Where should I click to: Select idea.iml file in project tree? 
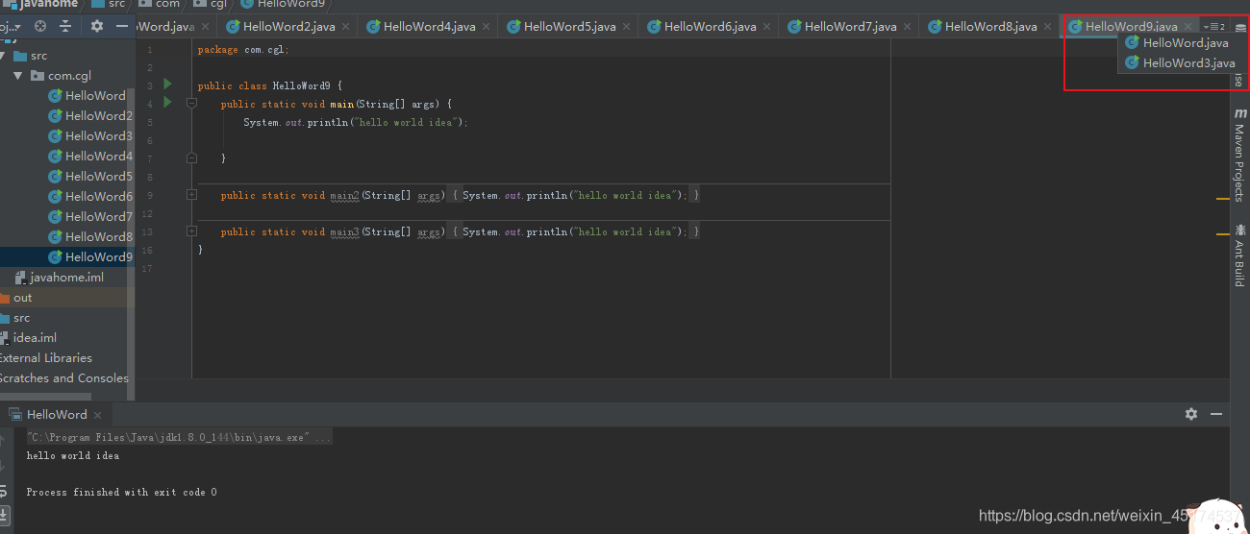coord(29,337)
